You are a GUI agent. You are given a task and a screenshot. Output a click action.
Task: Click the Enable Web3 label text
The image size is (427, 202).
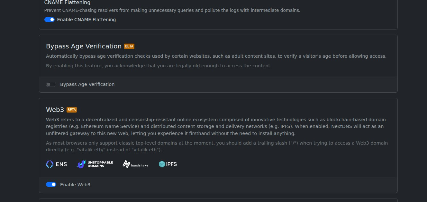75,184
